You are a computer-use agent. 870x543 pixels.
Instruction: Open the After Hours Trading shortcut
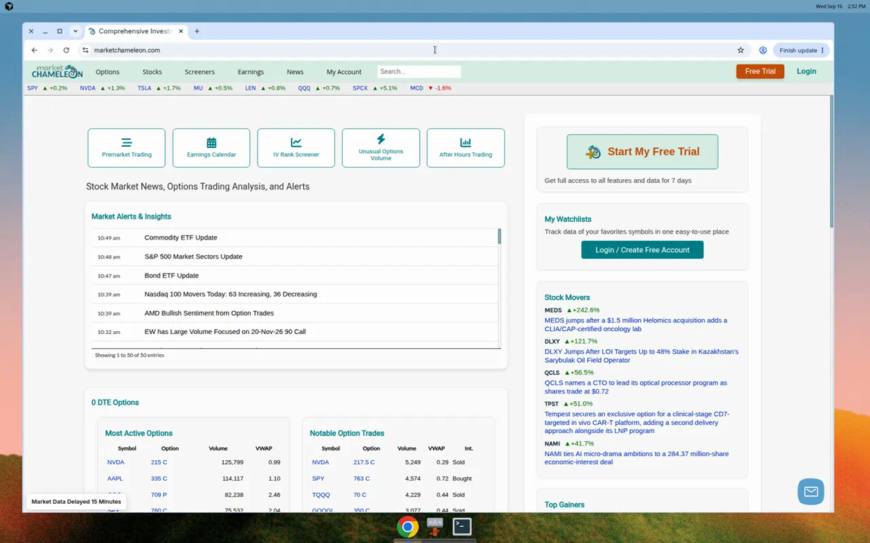[465, 148]
